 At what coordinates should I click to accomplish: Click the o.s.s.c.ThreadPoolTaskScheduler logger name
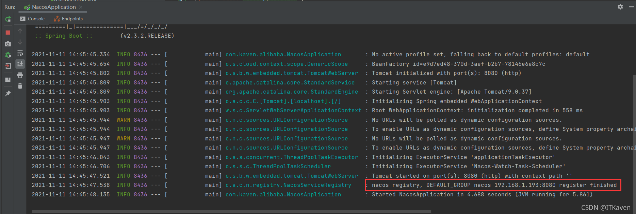coord(278,167)
